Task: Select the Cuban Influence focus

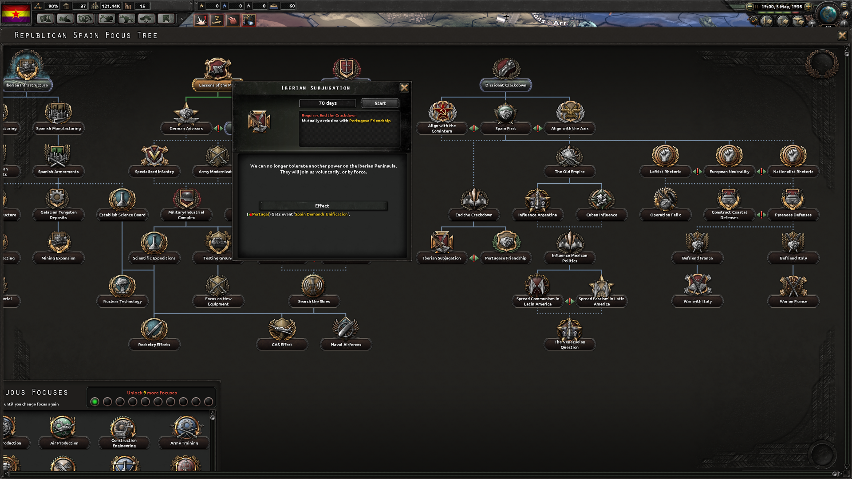Action: (602, 204)
